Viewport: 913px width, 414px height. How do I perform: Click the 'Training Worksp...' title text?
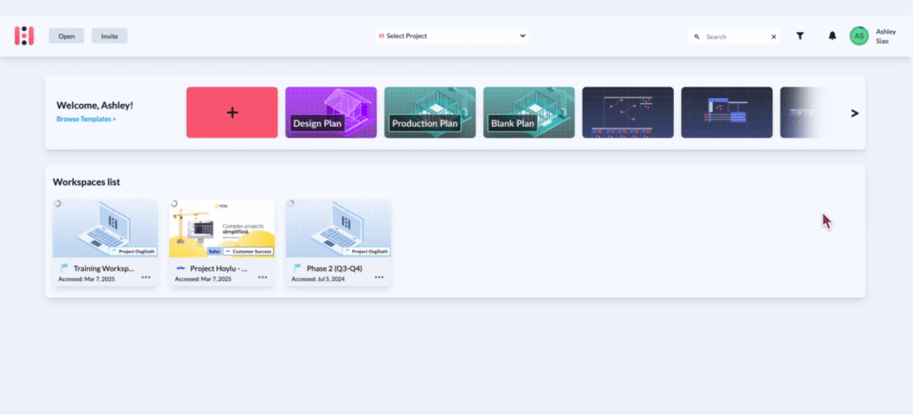[104, 269]
